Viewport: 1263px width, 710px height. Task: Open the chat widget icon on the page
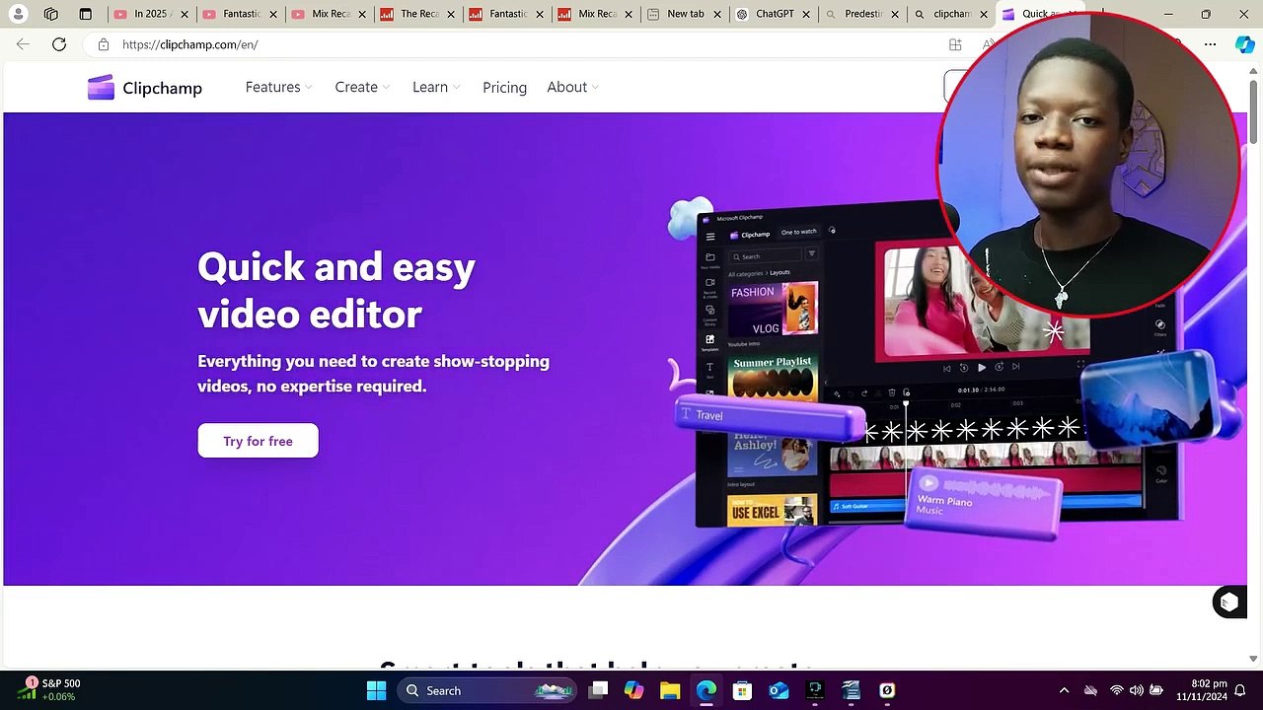click(x=1228, y=602)
